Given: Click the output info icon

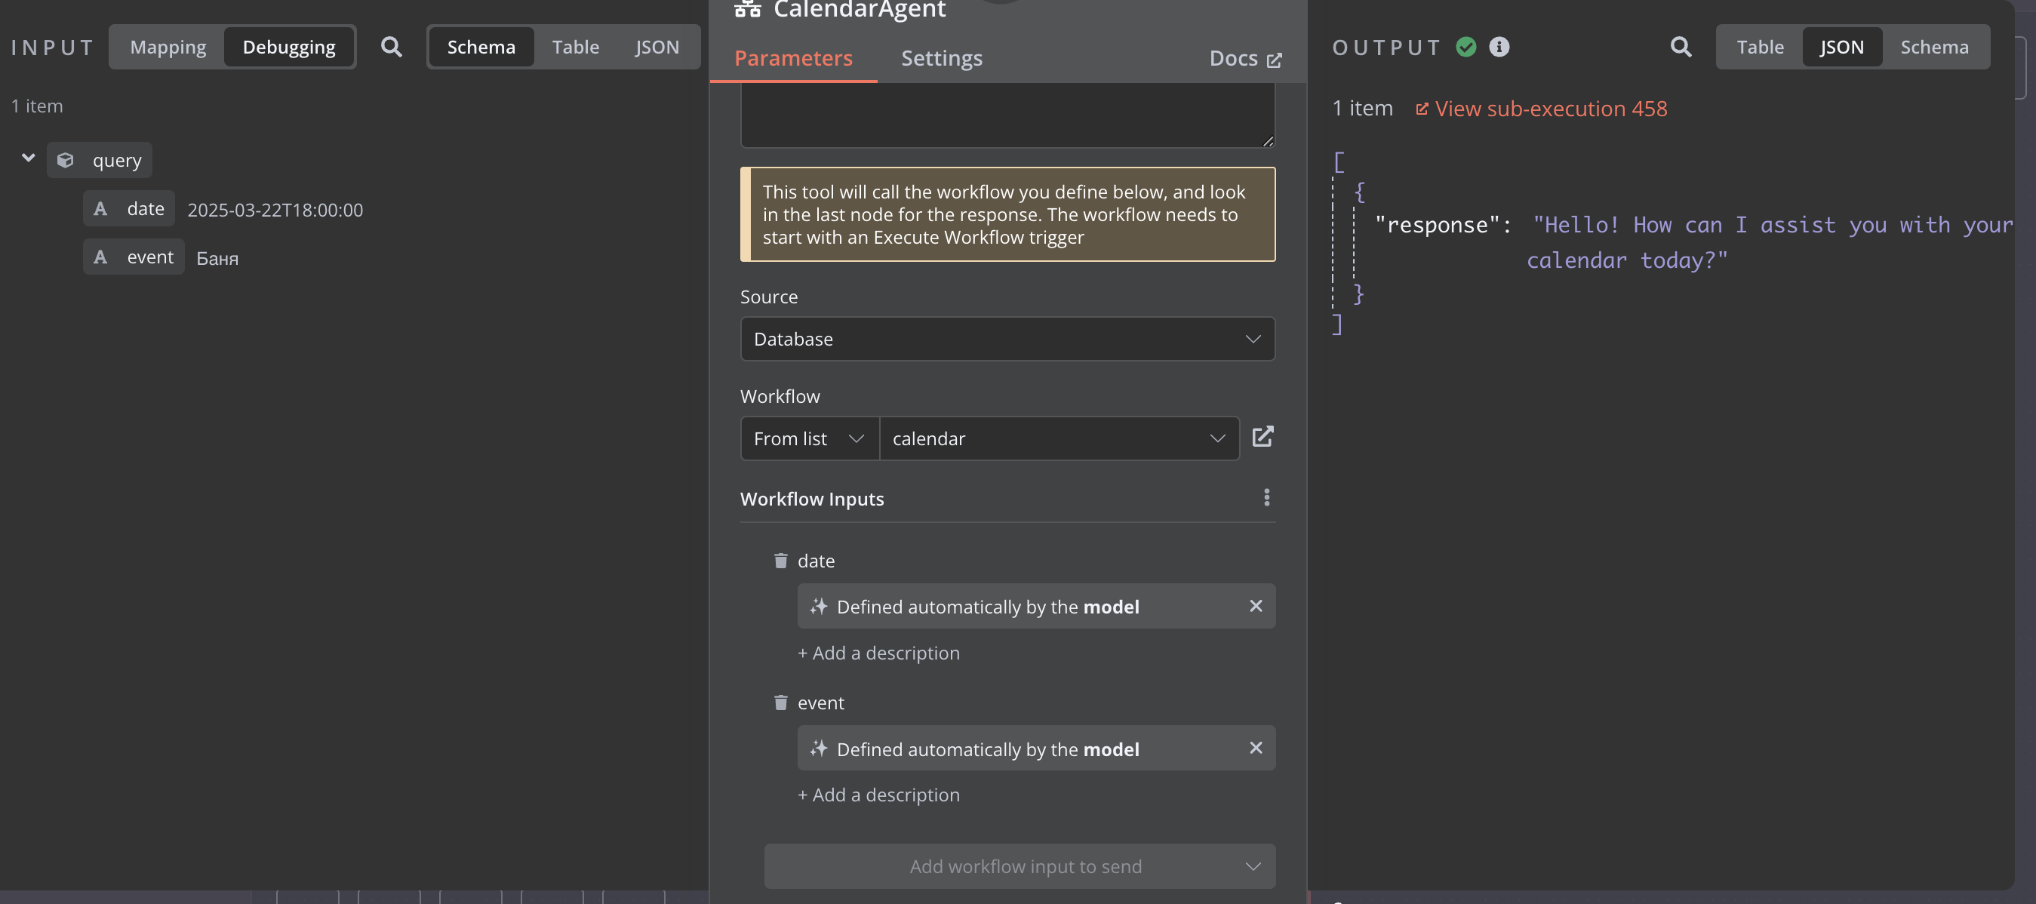Looking at the screenshot, I should (1499, 47).
